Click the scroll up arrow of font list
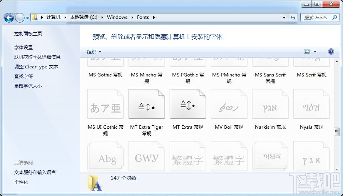The height and width of the screenshot is (196, 343). click(337, 61)
